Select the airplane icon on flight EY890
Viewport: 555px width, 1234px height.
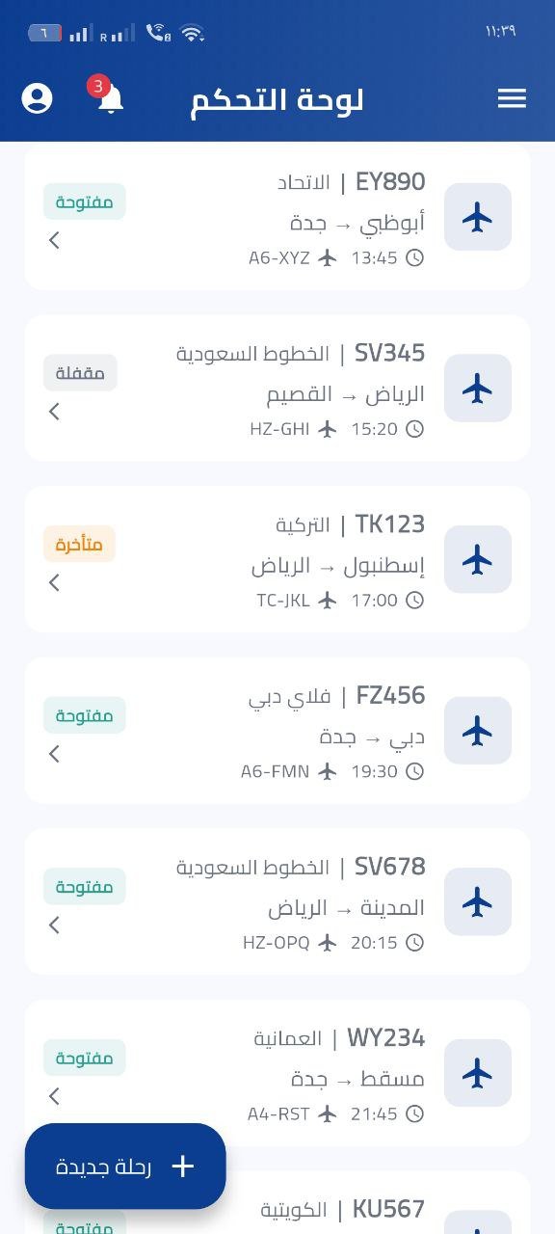point(478,217)
